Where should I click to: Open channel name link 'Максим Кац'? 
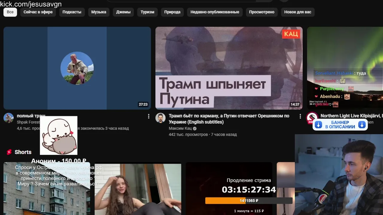(180, 128)
